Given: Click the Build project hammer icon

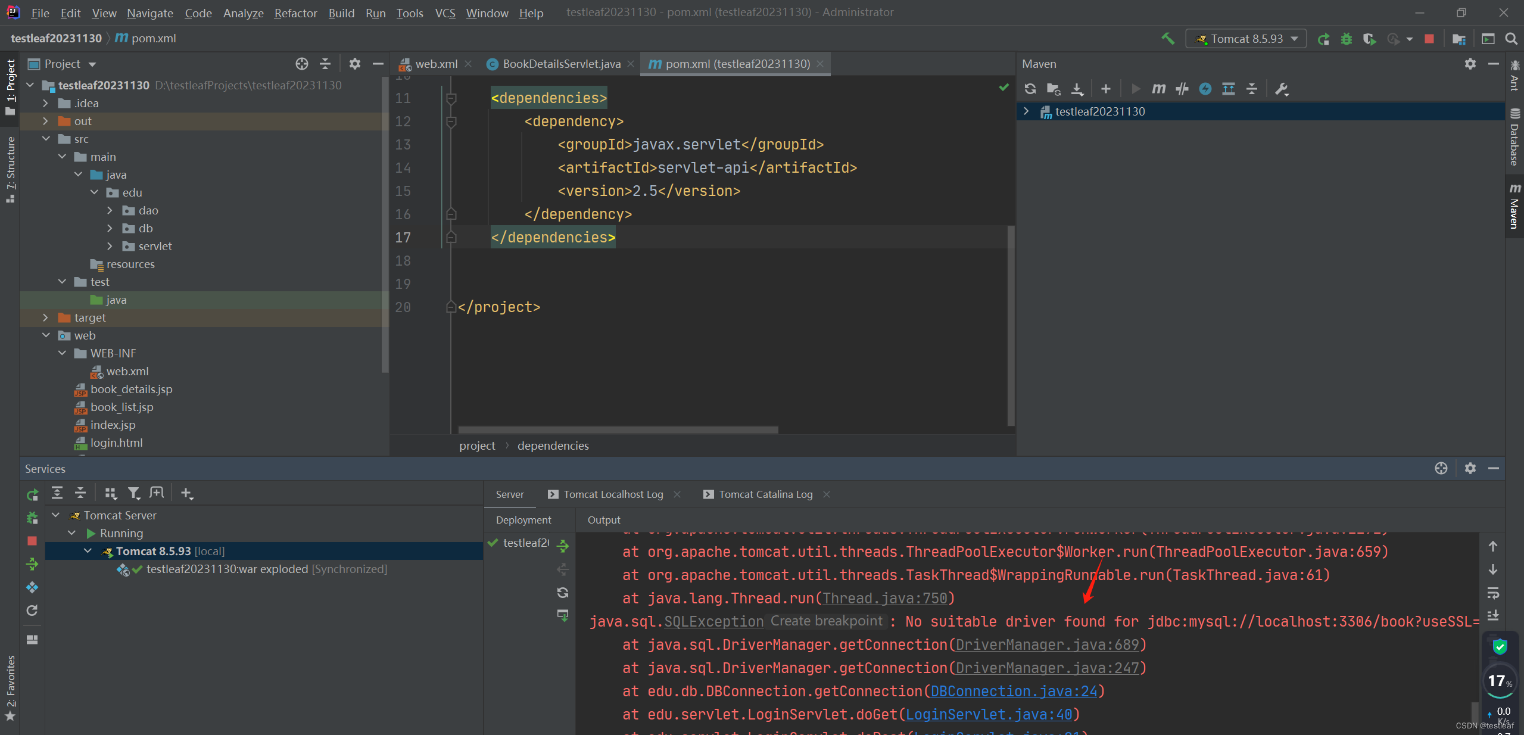Looking at the screenshot, I should [1167, 39].
